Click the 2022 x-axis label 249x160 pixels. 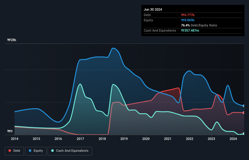[190, 139]
